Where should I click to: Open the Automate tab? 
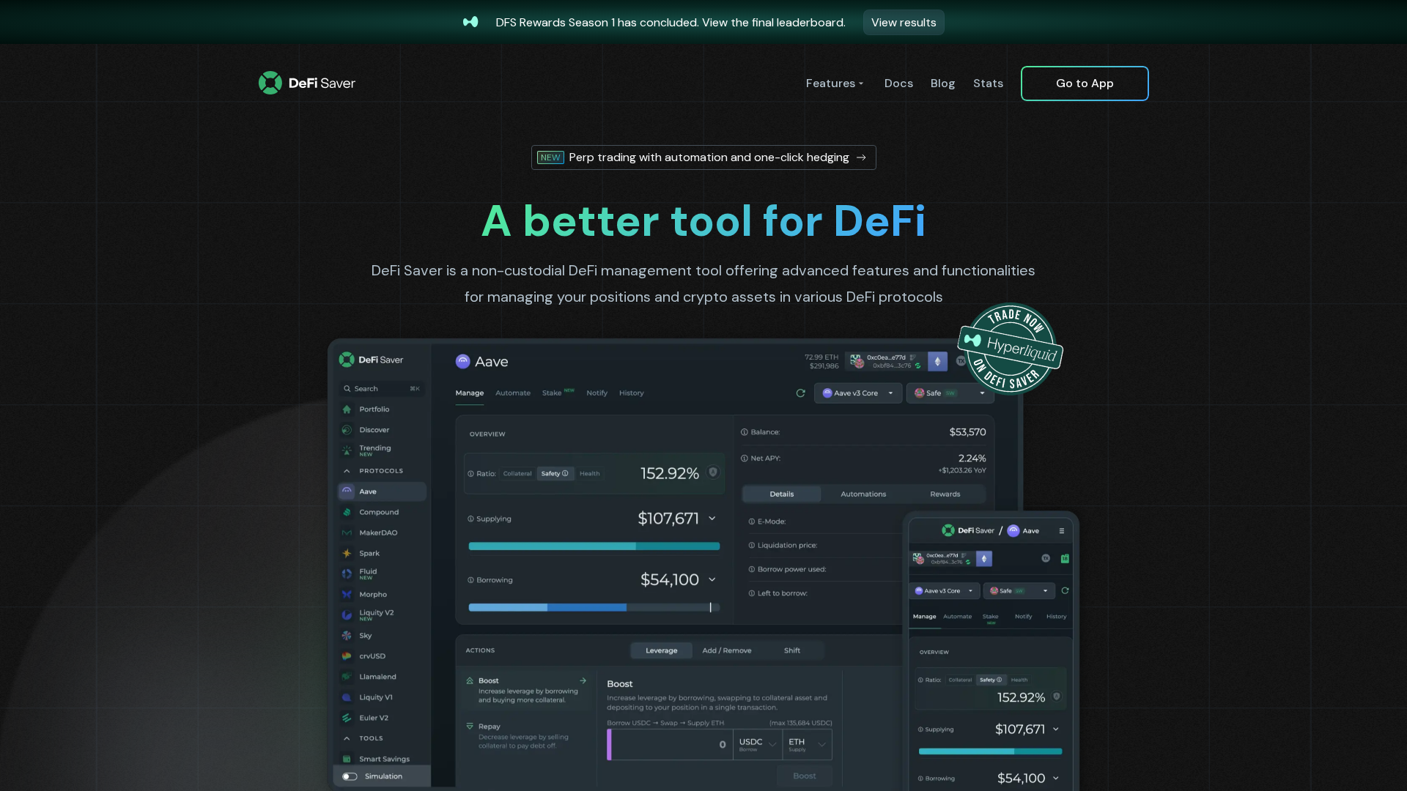click(x=513, y=393)
